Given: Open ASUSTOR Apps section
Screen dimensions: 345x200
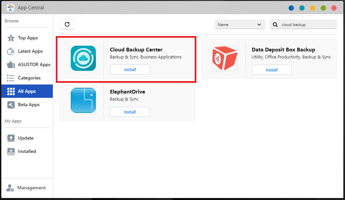Looking at the screenshot, I should pyautogui.click(x=27, y=64).
